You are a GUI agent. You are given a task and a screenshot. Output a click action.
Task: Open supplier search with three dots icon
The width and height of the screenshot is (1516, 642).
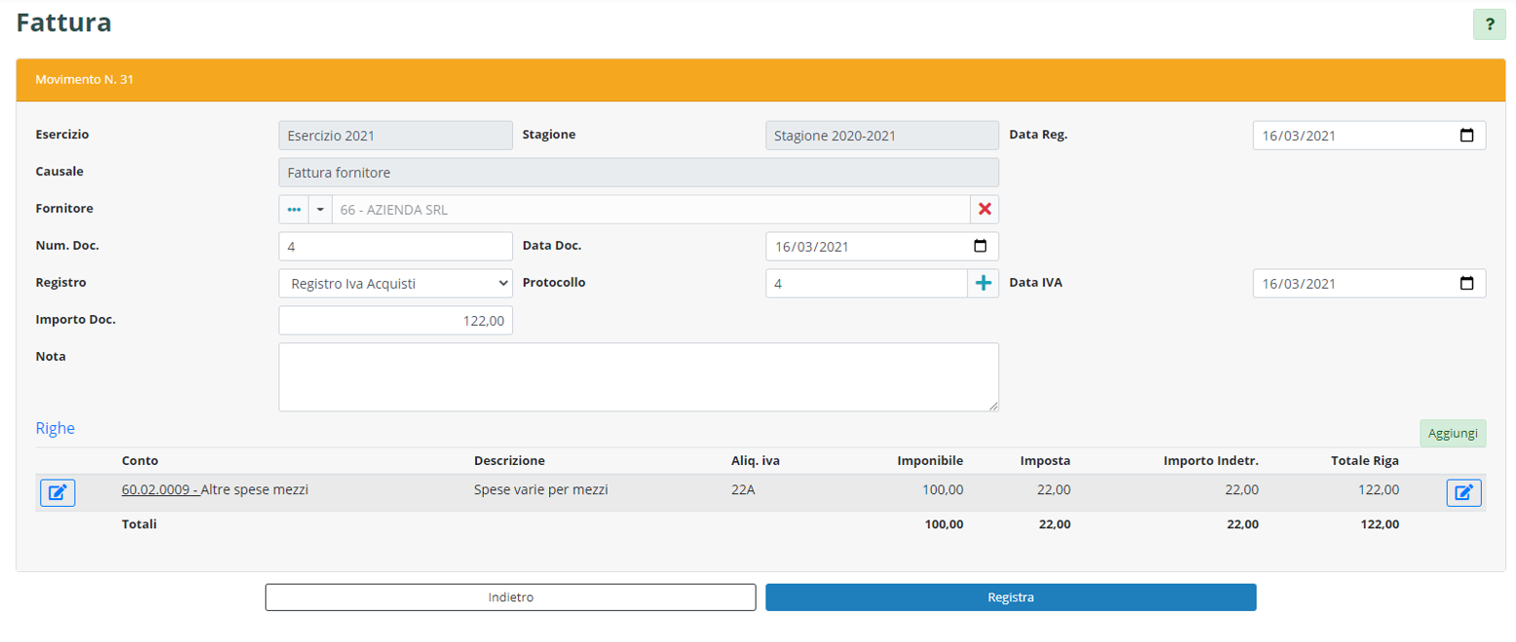293,209
